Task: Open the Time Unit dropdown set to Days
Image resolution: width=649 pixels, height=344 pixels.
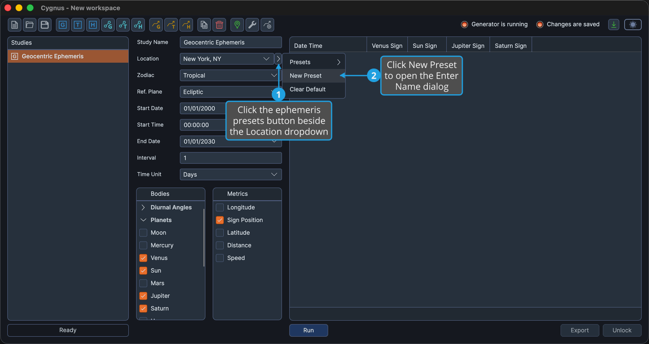Action: pyautogui.click(x=230, y=174)
